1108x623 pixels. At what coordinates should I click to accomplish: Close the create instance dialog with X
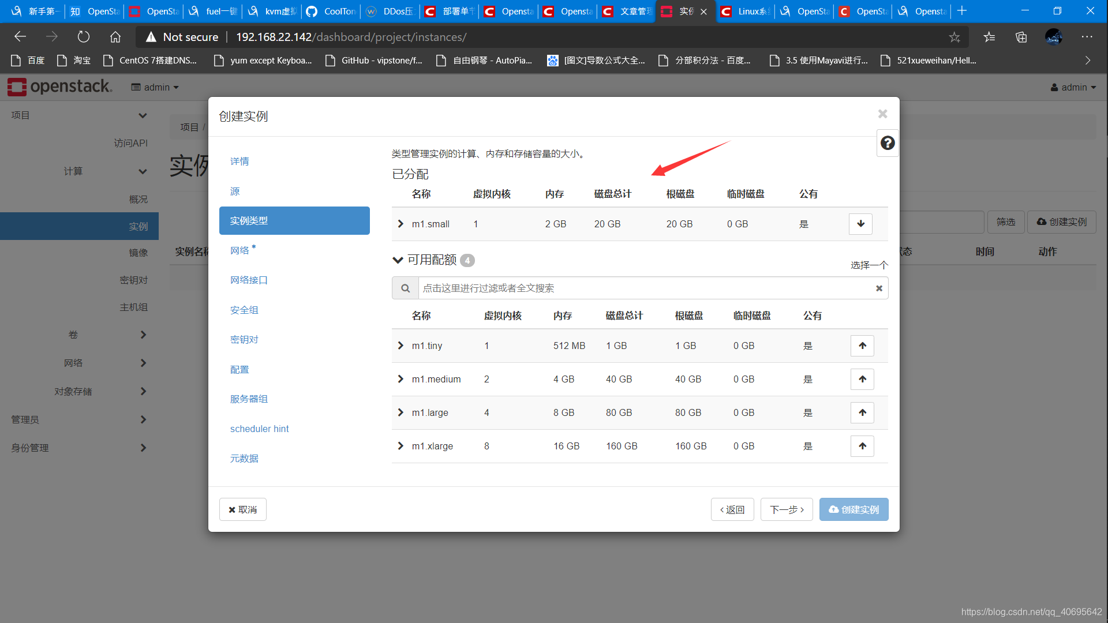[x=882, y=114]
